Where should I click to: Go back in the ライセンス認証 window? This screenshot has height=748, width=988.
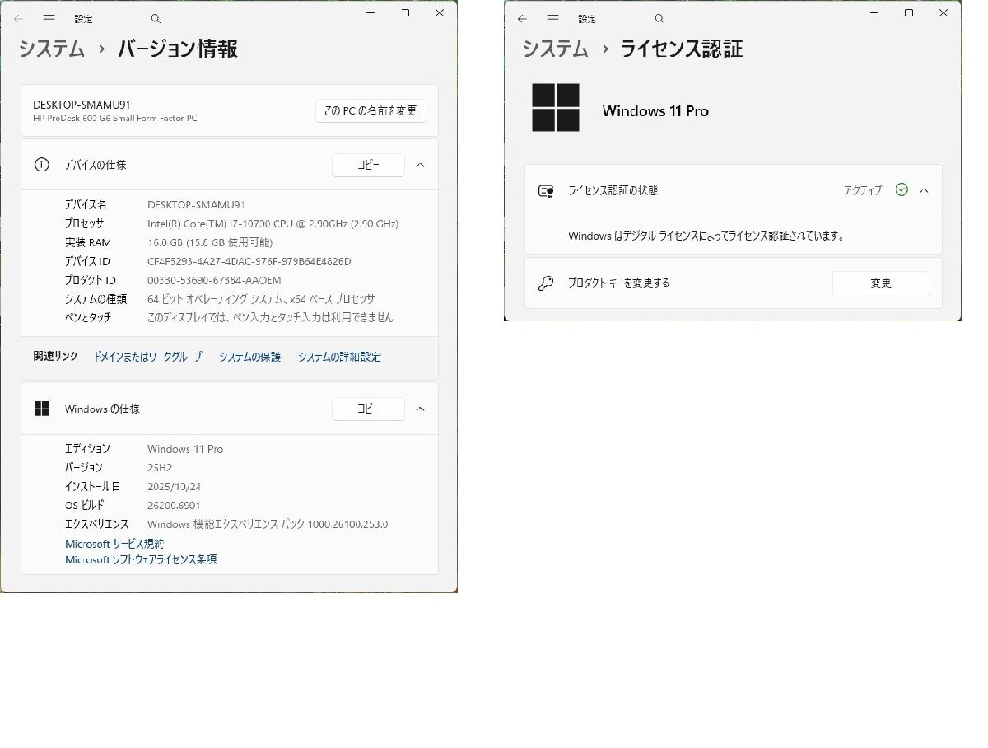pos(522,18)
